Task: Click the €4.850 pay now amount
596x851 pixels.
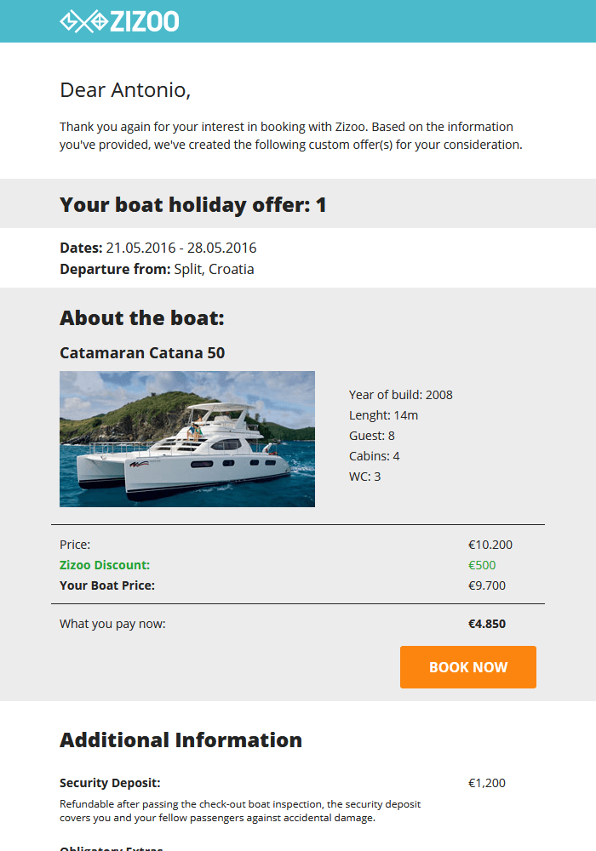Action: (487, 624)
